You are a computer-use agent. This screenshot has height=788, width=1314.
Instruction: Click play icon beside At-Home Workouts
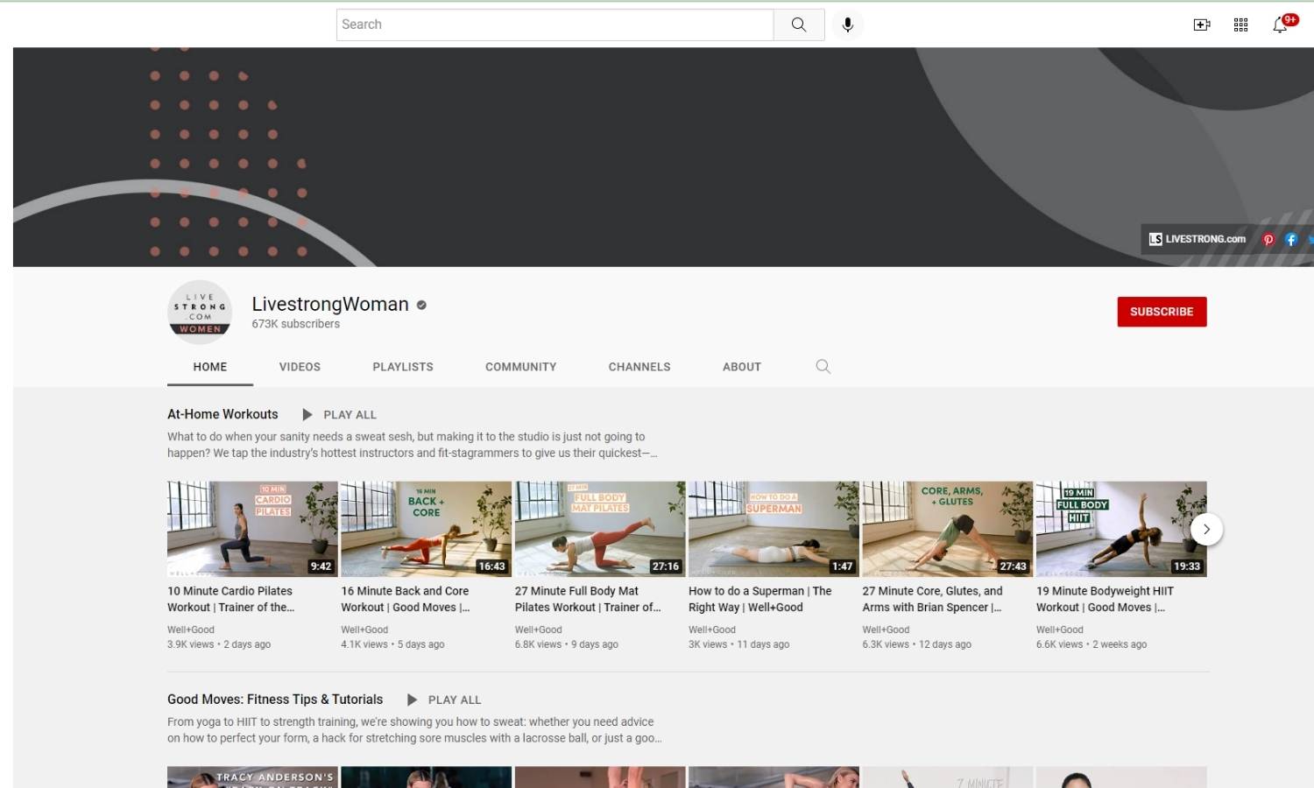307,414
